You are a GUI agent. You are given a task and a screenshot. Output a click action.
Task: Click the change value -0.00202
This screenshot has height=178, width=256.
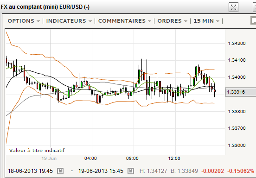(x=212, y=171)
